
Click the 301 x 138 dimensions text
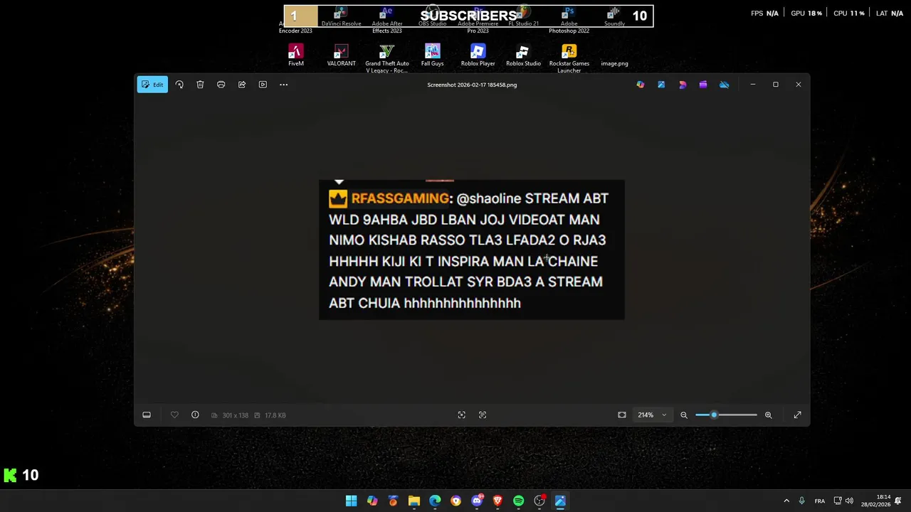(x=235, y=415)
